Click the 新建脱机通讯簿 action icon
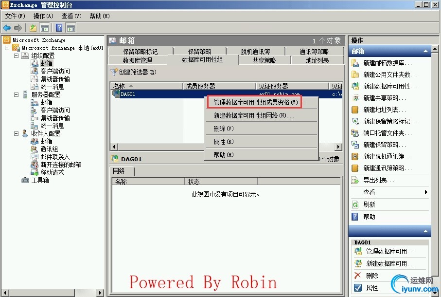 (x=355, y=156)
